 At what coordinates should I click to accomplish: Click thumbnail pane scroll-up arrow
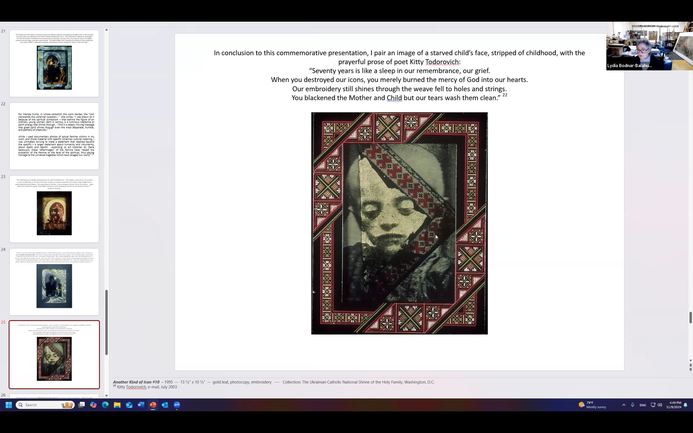[x=106, y=30]
